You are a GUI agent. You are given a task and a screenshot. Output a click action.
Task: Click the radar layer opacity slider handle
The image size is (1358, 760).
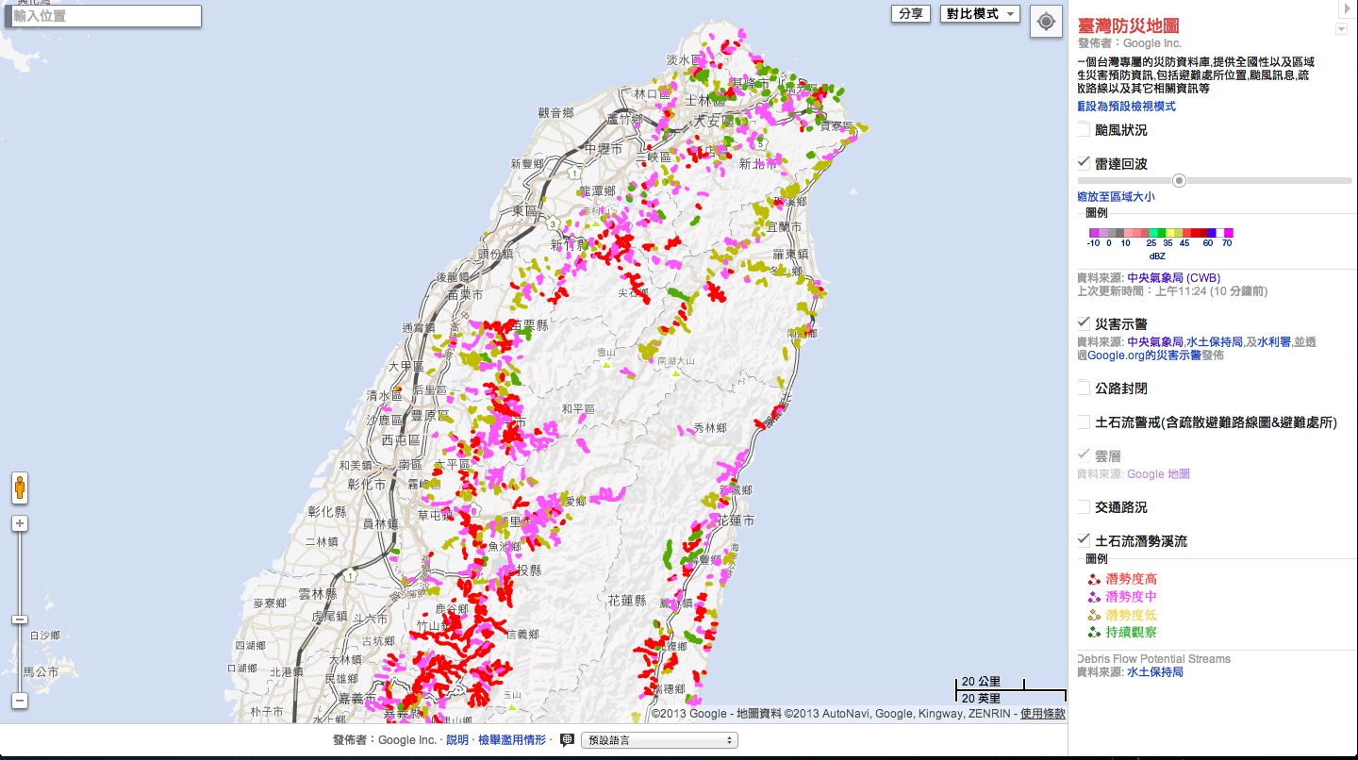(x=1179, y=180)
